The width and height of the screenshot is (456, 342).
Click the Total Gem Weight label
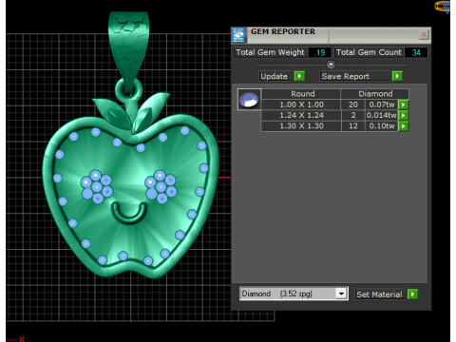[270, 52]
